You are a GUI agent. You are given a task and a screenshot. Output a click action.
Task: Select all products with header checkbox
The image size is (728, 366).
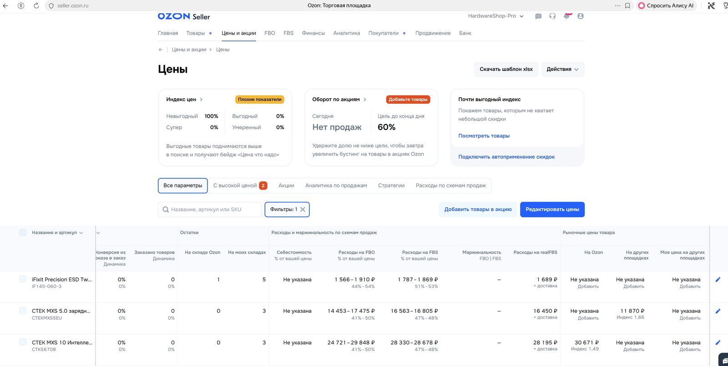click(23, 232)
